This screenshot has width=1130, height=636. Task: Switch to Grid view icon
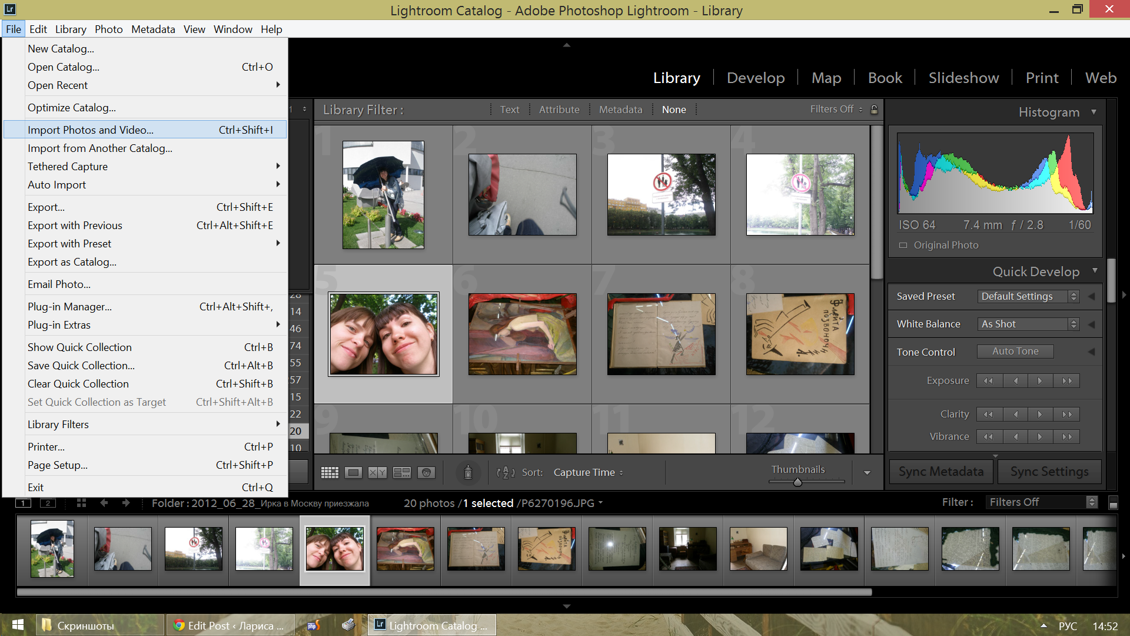[330, 472]
